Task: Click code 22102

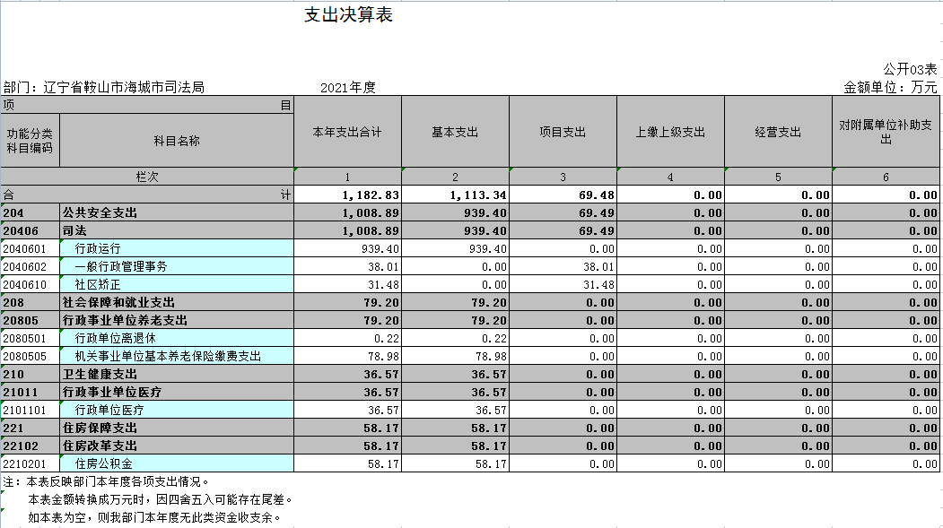Action: tap(31, 446)
